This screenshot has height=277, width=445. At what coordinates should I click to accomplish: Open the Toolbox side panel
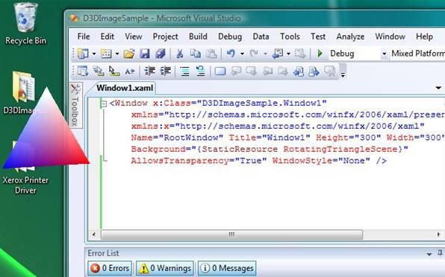(x=75, y=105)
